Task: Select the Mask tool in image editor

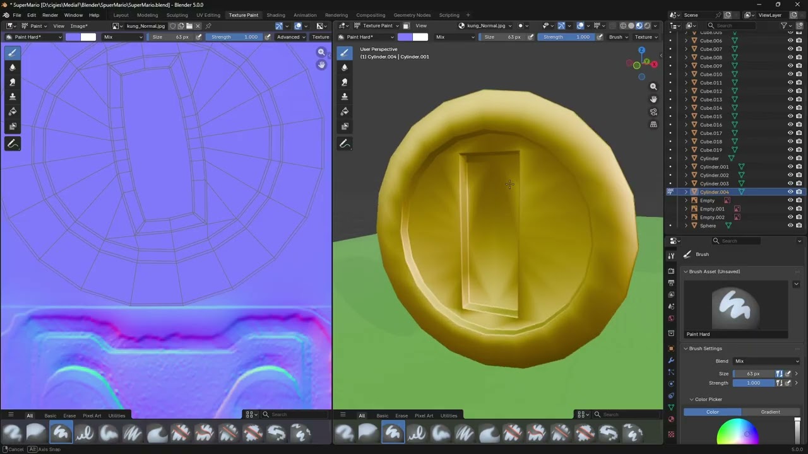Action: [13, 126]
